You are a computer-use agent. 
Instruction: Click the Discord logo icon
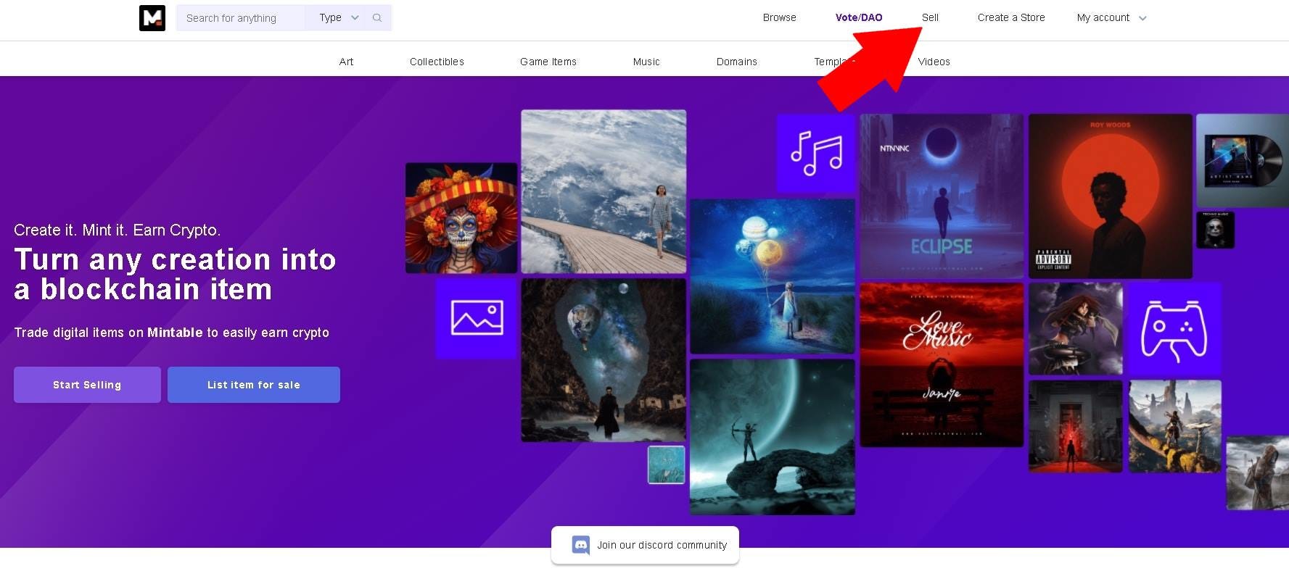[581, 545]
